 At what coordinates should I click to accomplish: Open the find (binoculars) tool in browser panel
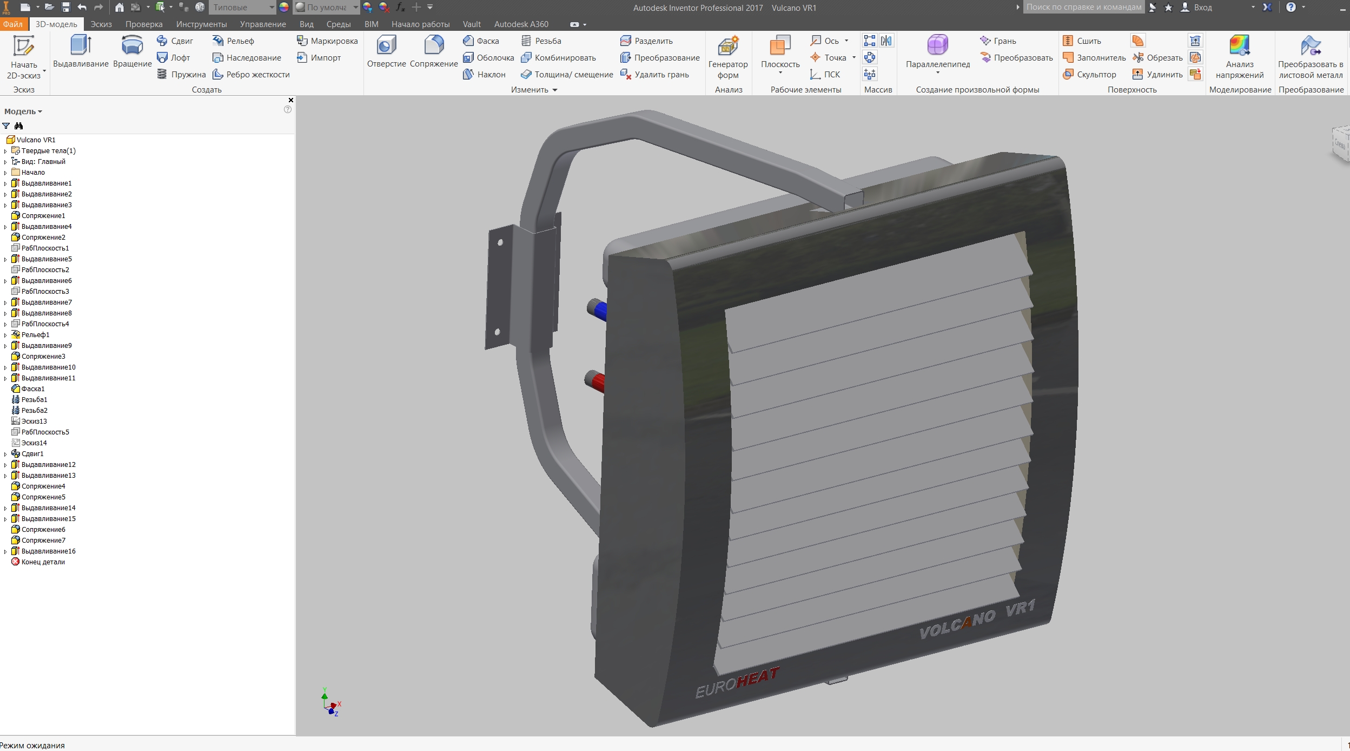click(19, 126)
